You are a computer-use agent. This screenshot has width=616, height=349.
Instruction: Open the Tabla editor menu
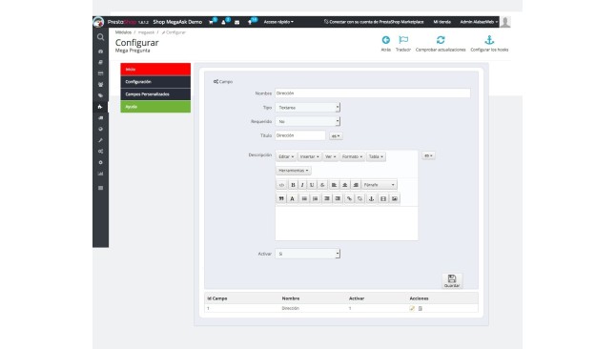pos(376,156)
